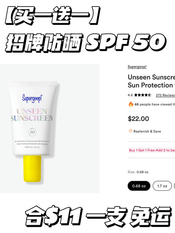Click the Buy 1 Get 1 Free offer
This screenshot has height=233, width=175.
coord(151,150)
